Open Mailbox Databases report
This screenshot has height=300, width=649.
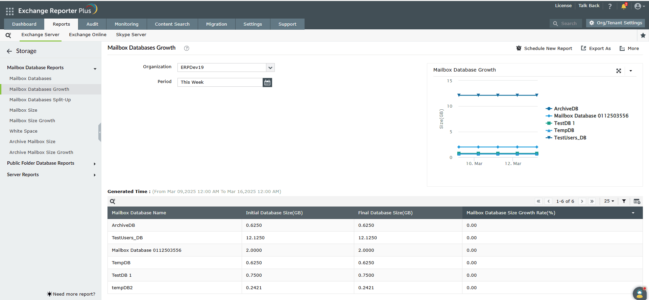coord(30,79)
